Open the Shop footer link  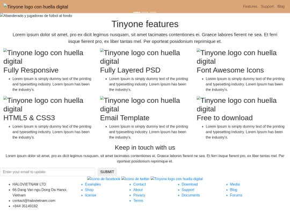pyautogui.click(x=89, y=190)
